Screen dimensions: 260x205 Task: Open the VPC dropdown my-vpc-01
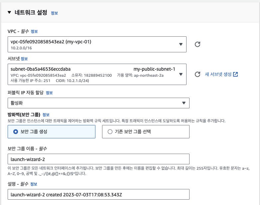pos(97,44)
